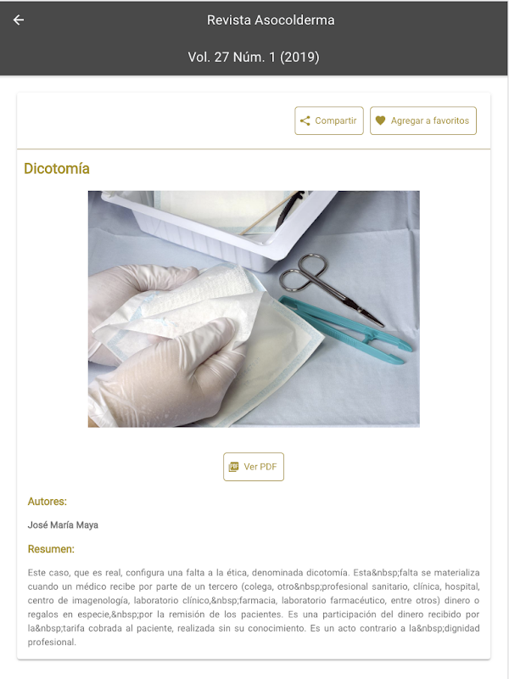Click the white plastic tray in photo

click(x=216, y=225)
